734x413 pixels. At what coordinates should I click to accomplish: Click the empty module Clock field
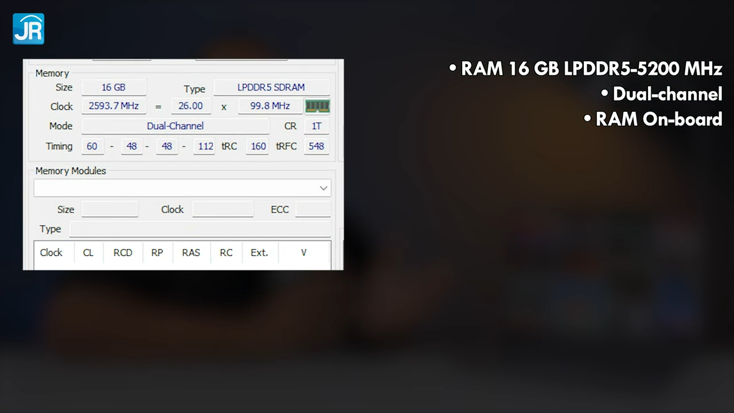click(x=222, y=209)
